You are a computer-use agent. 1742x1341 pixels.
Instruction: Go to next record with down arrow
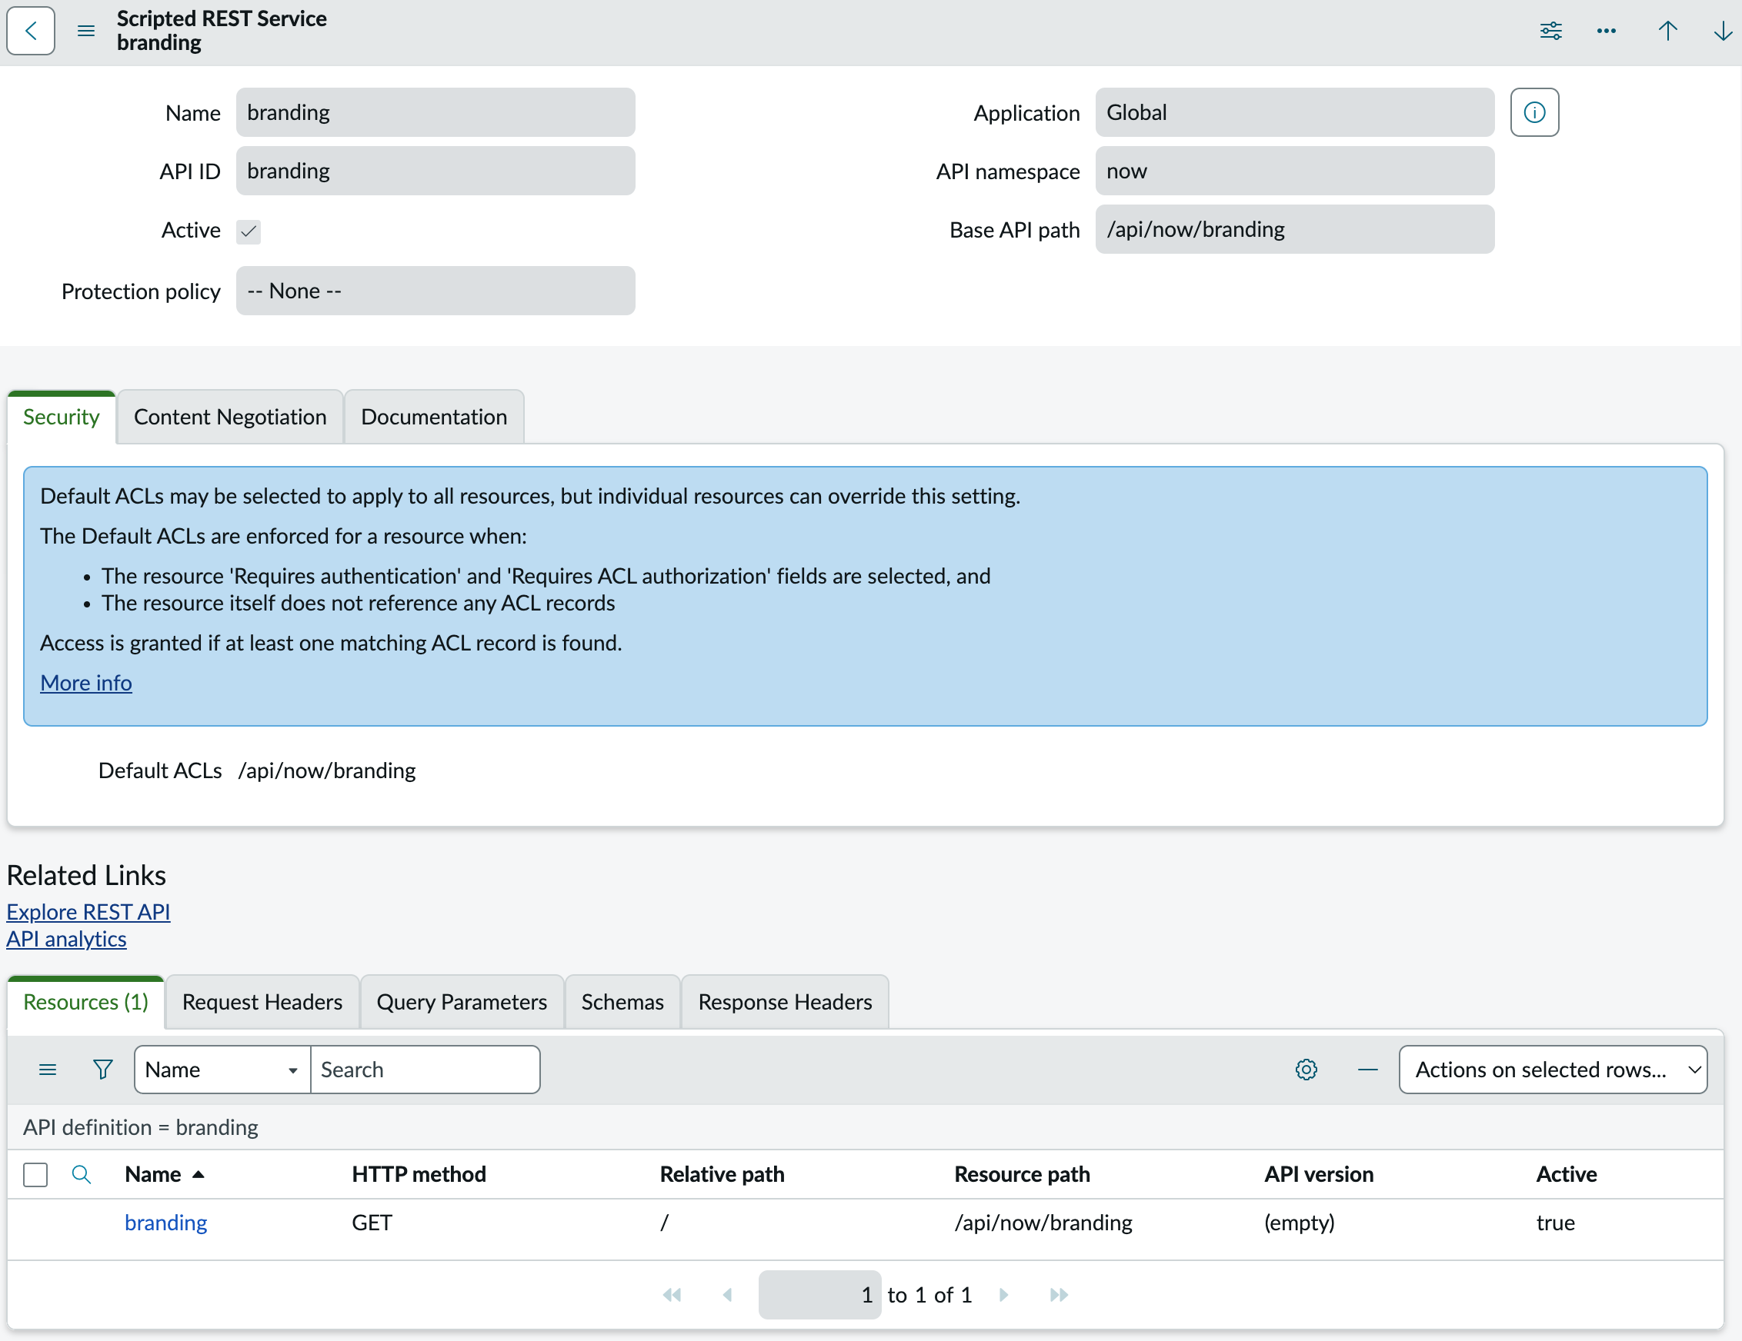click(x=1723, y=31)
